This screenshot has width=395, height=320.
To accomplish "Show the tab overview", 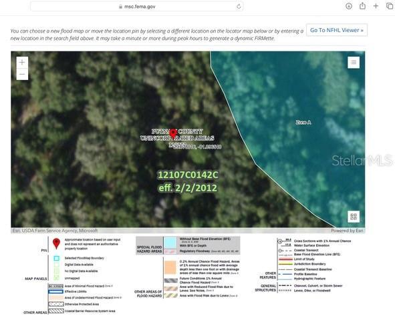I will click(x=390, y=6).
